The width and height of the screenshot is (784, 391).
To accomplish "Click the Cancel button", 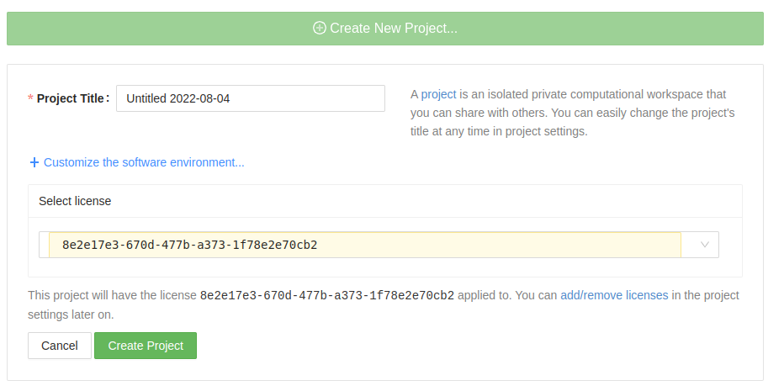I will point(60,346).
